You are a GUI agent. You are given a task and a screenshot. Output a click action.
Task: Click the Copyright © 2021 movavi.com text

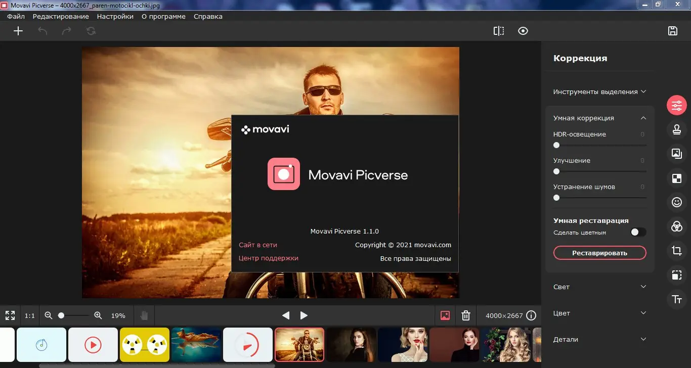tap(403, 245)
